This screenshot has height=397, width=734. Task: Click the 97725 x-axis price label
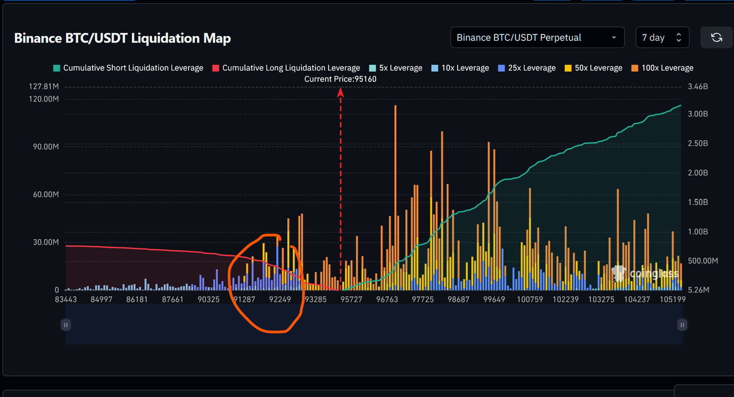[x=423, y=300]
